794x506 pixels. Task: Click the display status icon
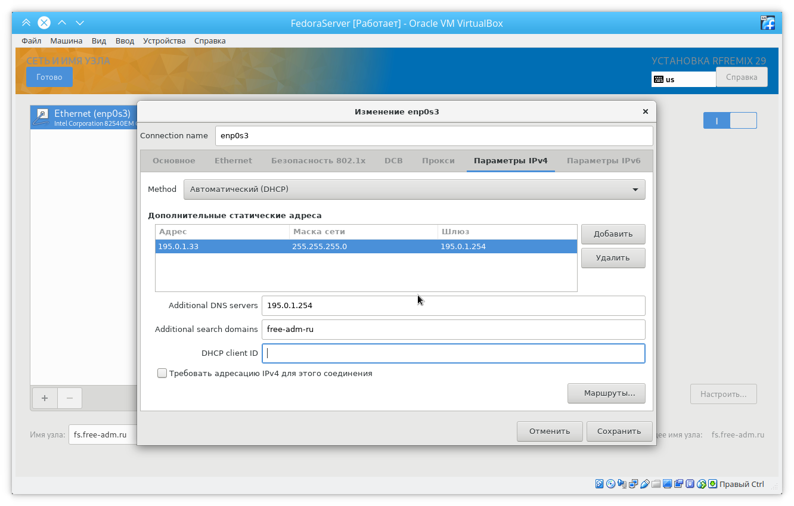click(x=667, y=484)
